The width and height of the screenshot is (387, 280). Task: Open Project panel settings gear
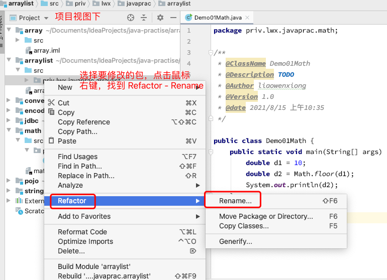pos(160,18)
